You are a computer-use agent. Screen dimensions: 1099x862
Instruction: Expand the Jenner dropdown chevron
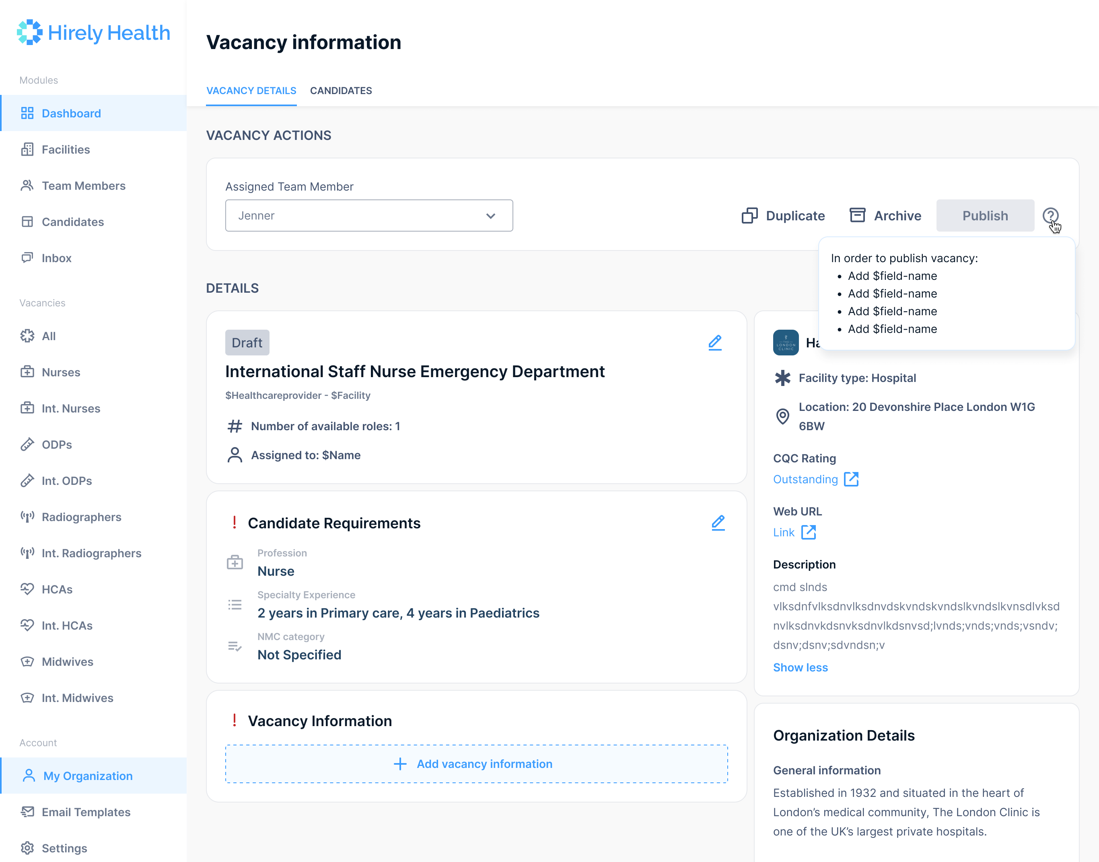click(x=490, y=216)
